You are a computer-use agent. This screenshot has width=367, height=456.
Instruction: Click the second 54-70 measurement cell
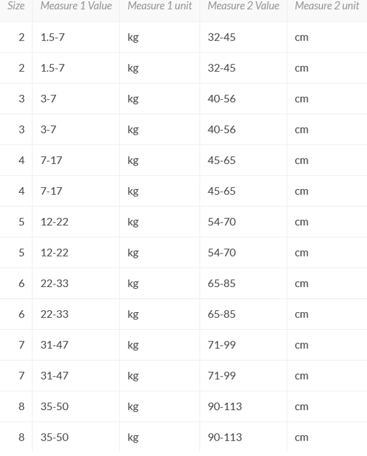point(221,253)
